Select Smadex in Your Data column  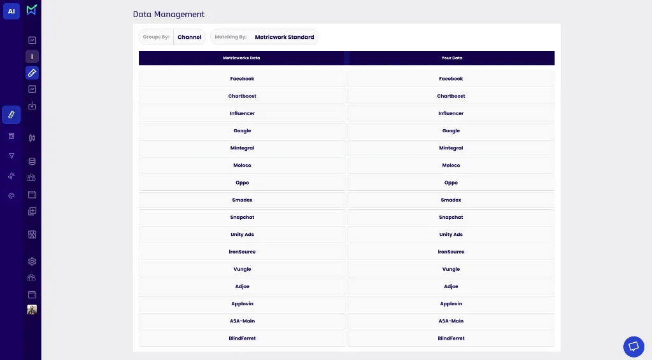[x=451, y=200]
